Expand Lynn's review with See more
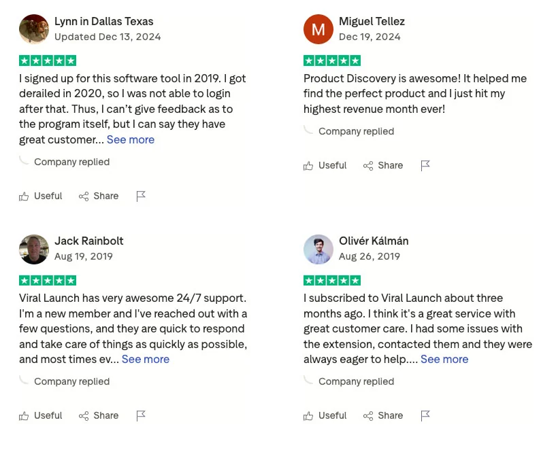Screen dimensions: 556x450 [131, 140]
